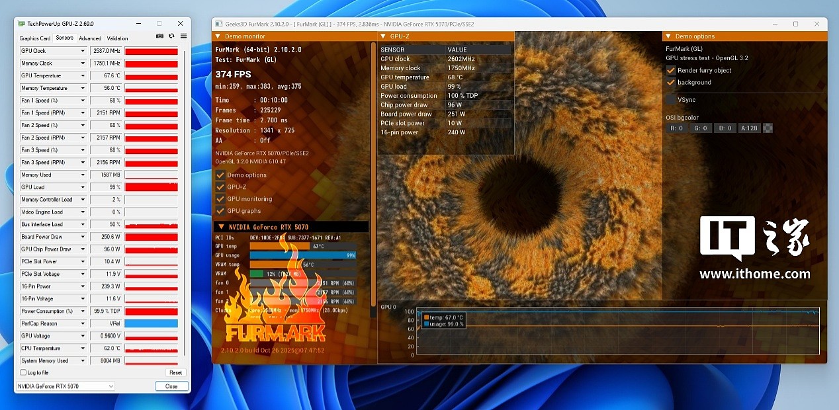This screenshot has width=839, height=410.
Task: Click the Close button in GPU-Z
Action: click(171, 386)
